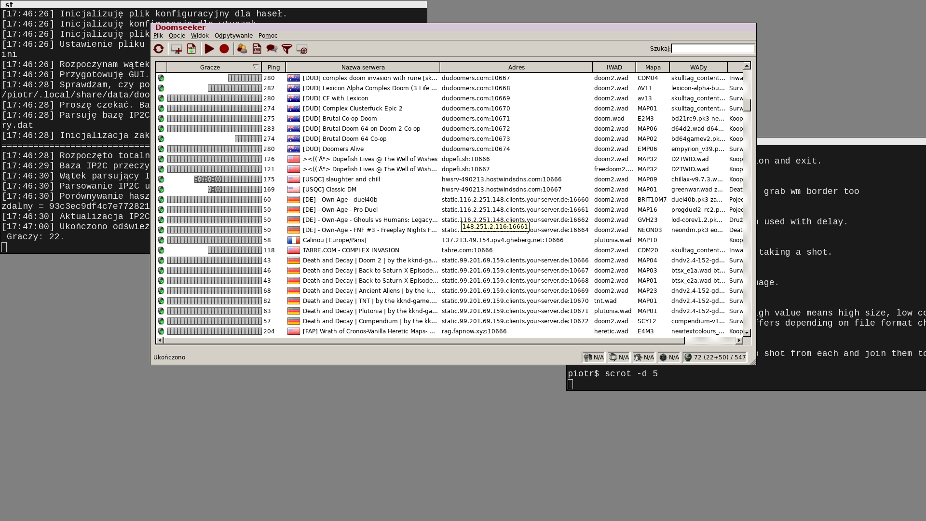Open the buddies list icon
926x521 pixels.
[x=242, y=49]
